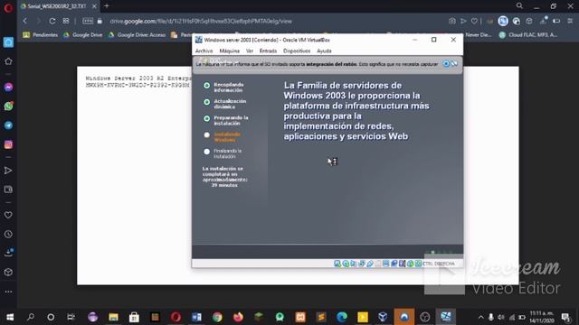Open the Windows Start menu
Image resolution: width=579 pixels, height=325 pixels.
point(10,317)
